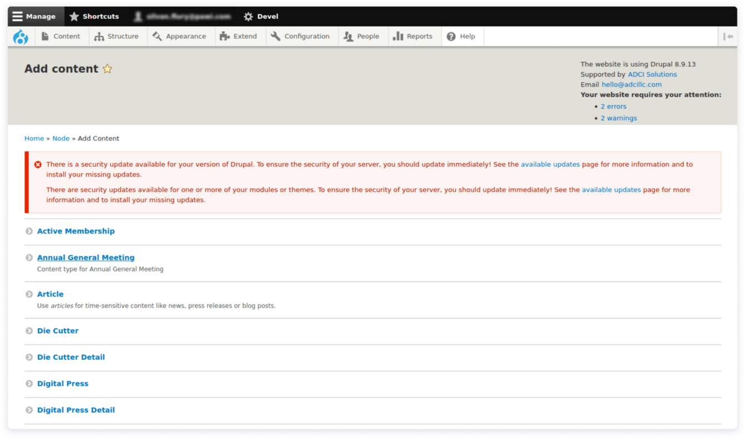745x438 pixels.
Task: Click the 'Add content' page heading
Action: [61, 69]
